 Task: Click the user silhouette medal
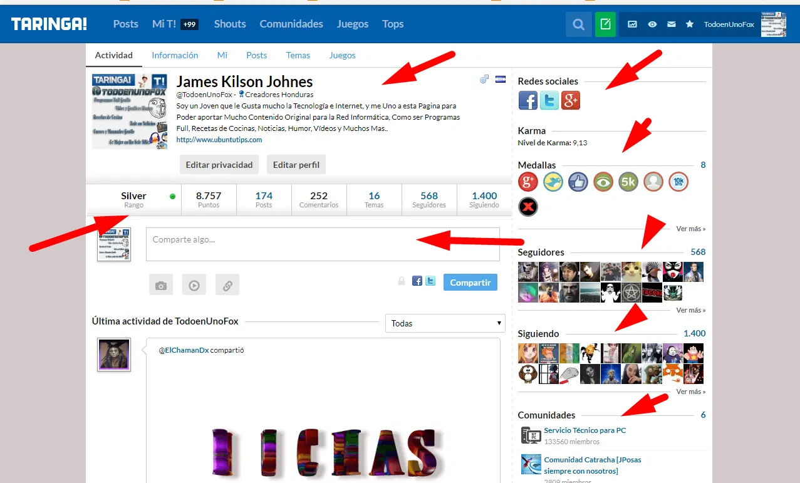coord(653,182)
